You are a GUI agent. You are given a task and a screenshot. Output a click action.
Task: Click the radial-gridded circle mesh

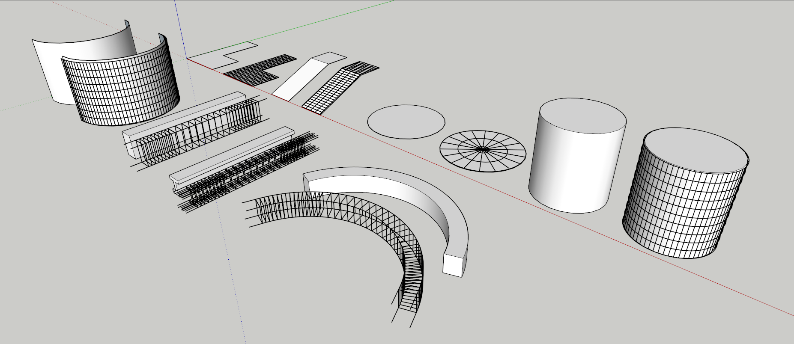483,150
